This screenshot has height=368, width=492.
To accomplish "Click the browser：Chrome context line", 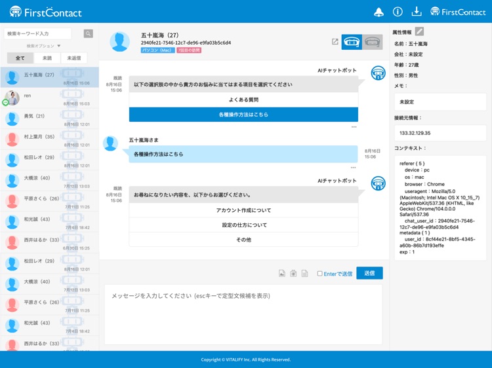I will click(x=424, y=184).
